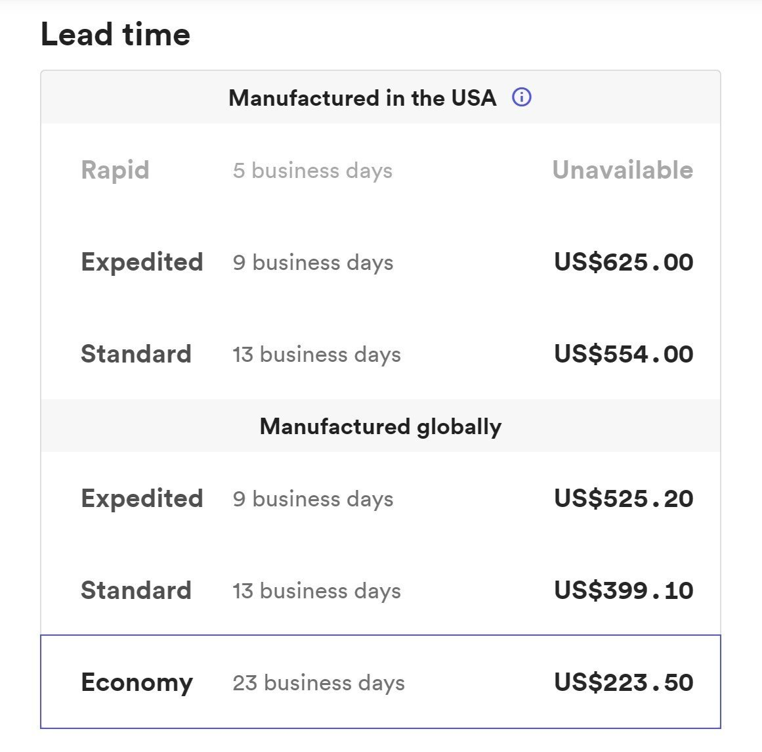Screen dimensions: 762x752
Task: Click the Economy label
Action: coord(137,682)
